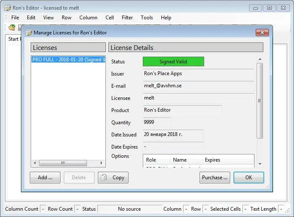The height and width of the screenshot is (217, 294).
Task: Click the E-mail field melt_@avxhm.se
Action: click(x=198, y=86)
